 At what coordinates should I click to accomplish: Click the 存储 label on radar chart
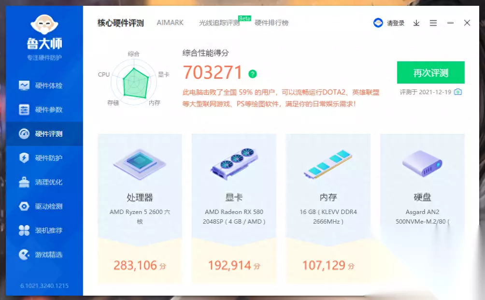[x=113, y=103]
